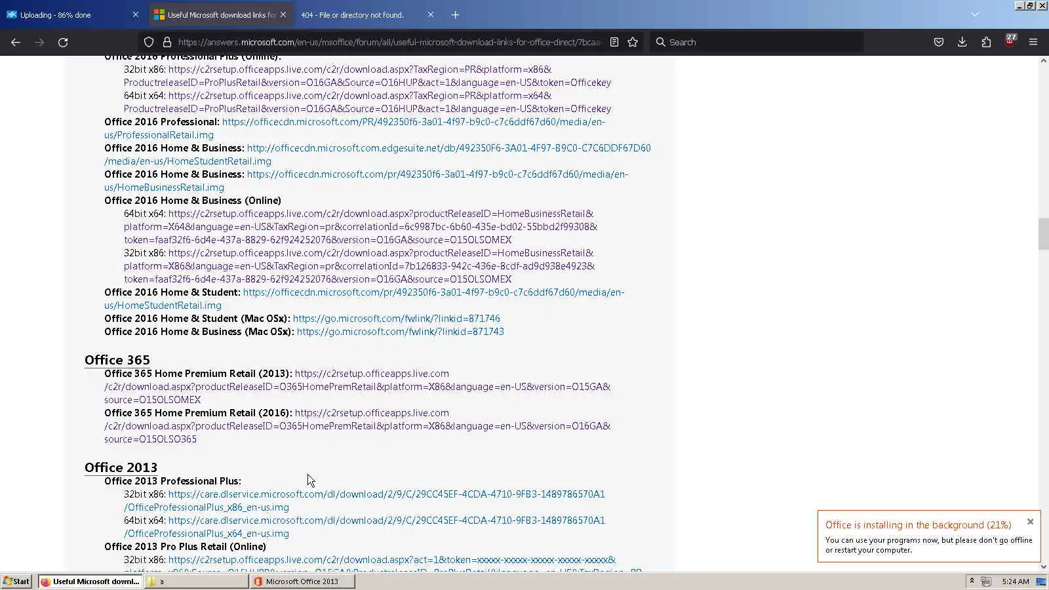Open Office 2016 Home & Student officecdn link
The width and height of the screenshot is (1049, 590).
[364, 299]
